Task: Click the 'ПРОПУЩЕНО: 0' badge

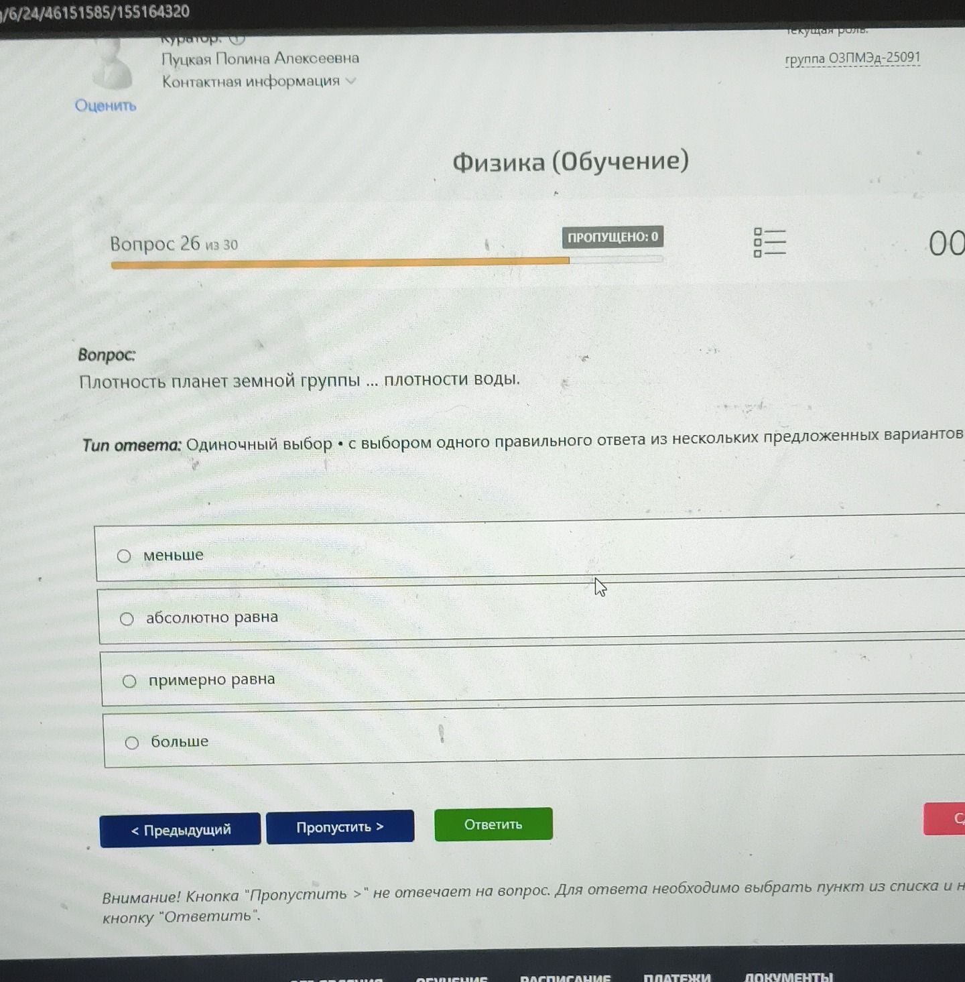Action: [613, 237]
